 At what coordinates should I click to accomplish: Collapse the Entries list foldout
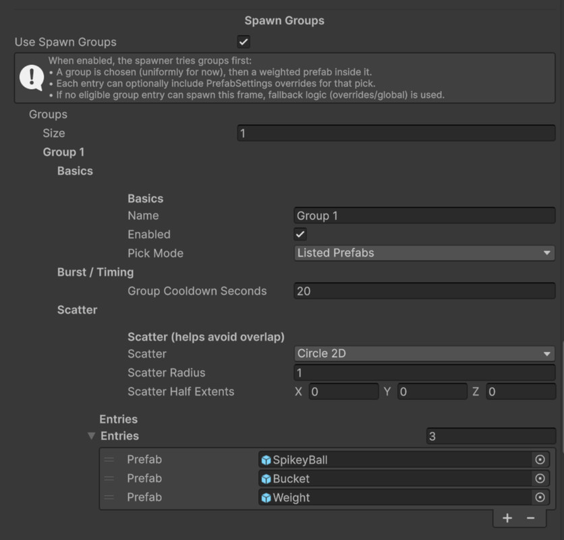point(92,436)
